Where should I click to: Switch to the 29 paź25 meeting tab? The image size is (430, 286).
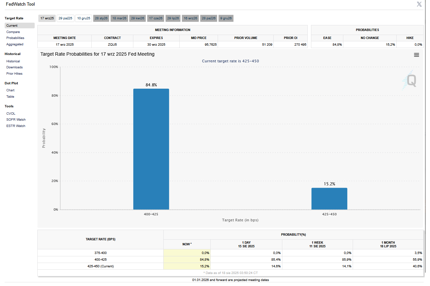coord(65,18)
